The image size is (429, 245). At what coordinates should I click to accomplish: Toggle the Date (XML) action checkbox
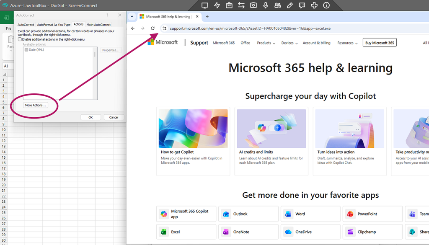pos(26,50)
